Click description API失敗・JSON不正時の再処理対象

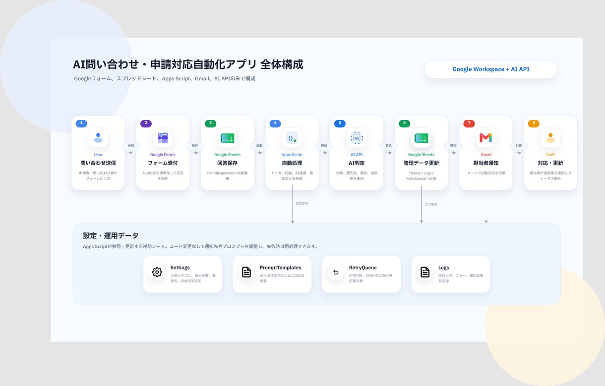(x=370, y=278)
